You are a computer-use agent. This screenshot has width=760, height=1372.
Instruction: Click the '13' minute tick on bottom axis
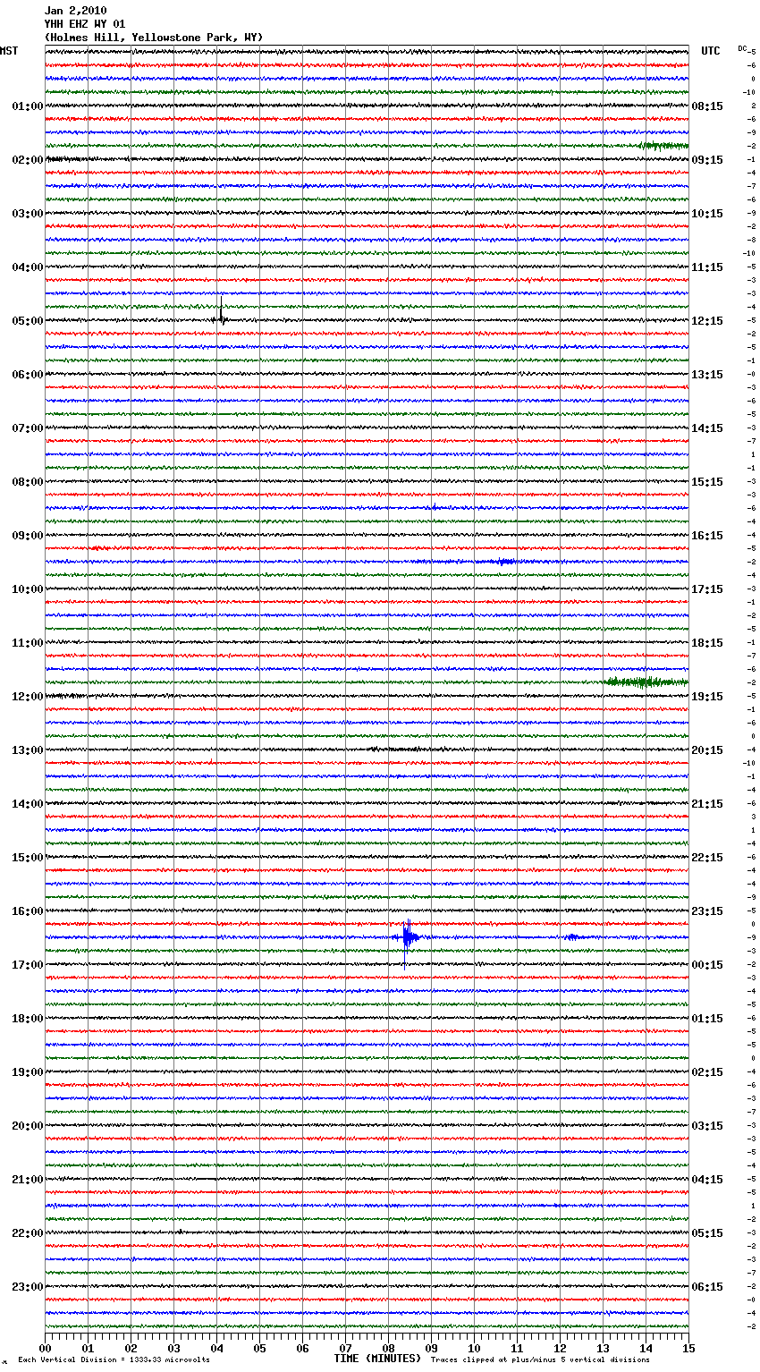(x=603, y=1349)
